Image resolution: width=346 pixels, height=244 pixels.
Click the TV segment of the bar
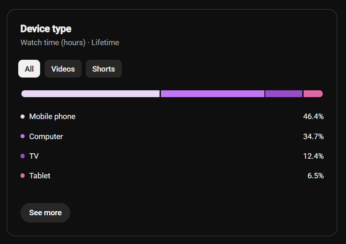click(x=284, y=93)
